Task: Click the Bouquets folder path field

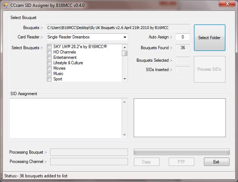Action: click(118, 28)
